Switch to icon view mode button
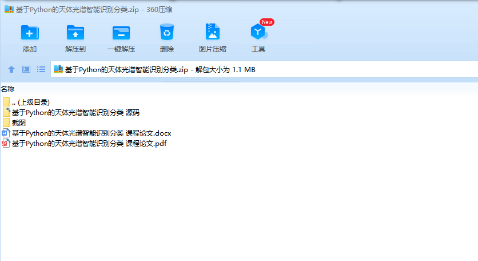Screen dimensions: 478x261 (26, 69)
